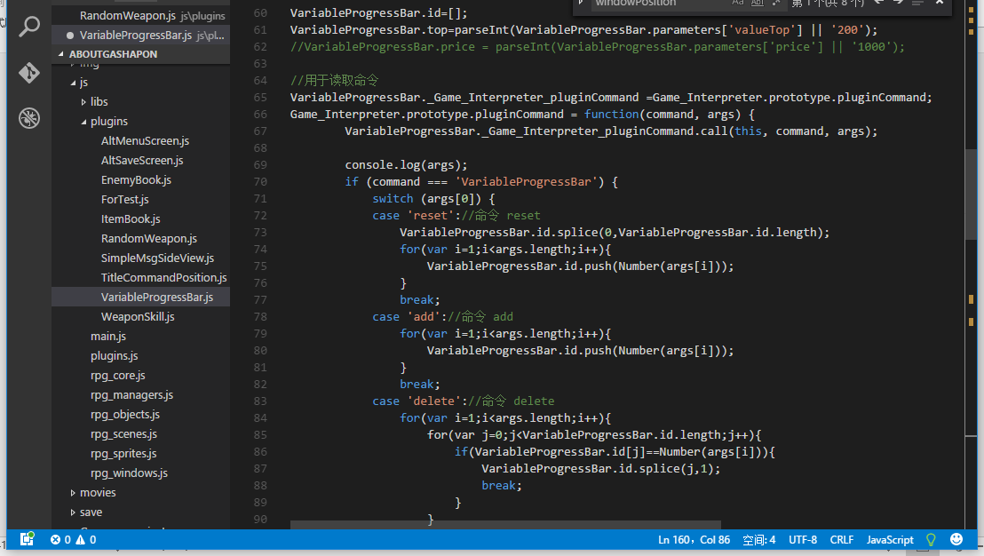Change indentation via the 空间: 4 status item
Screen dimensions: 984x556
758,540
